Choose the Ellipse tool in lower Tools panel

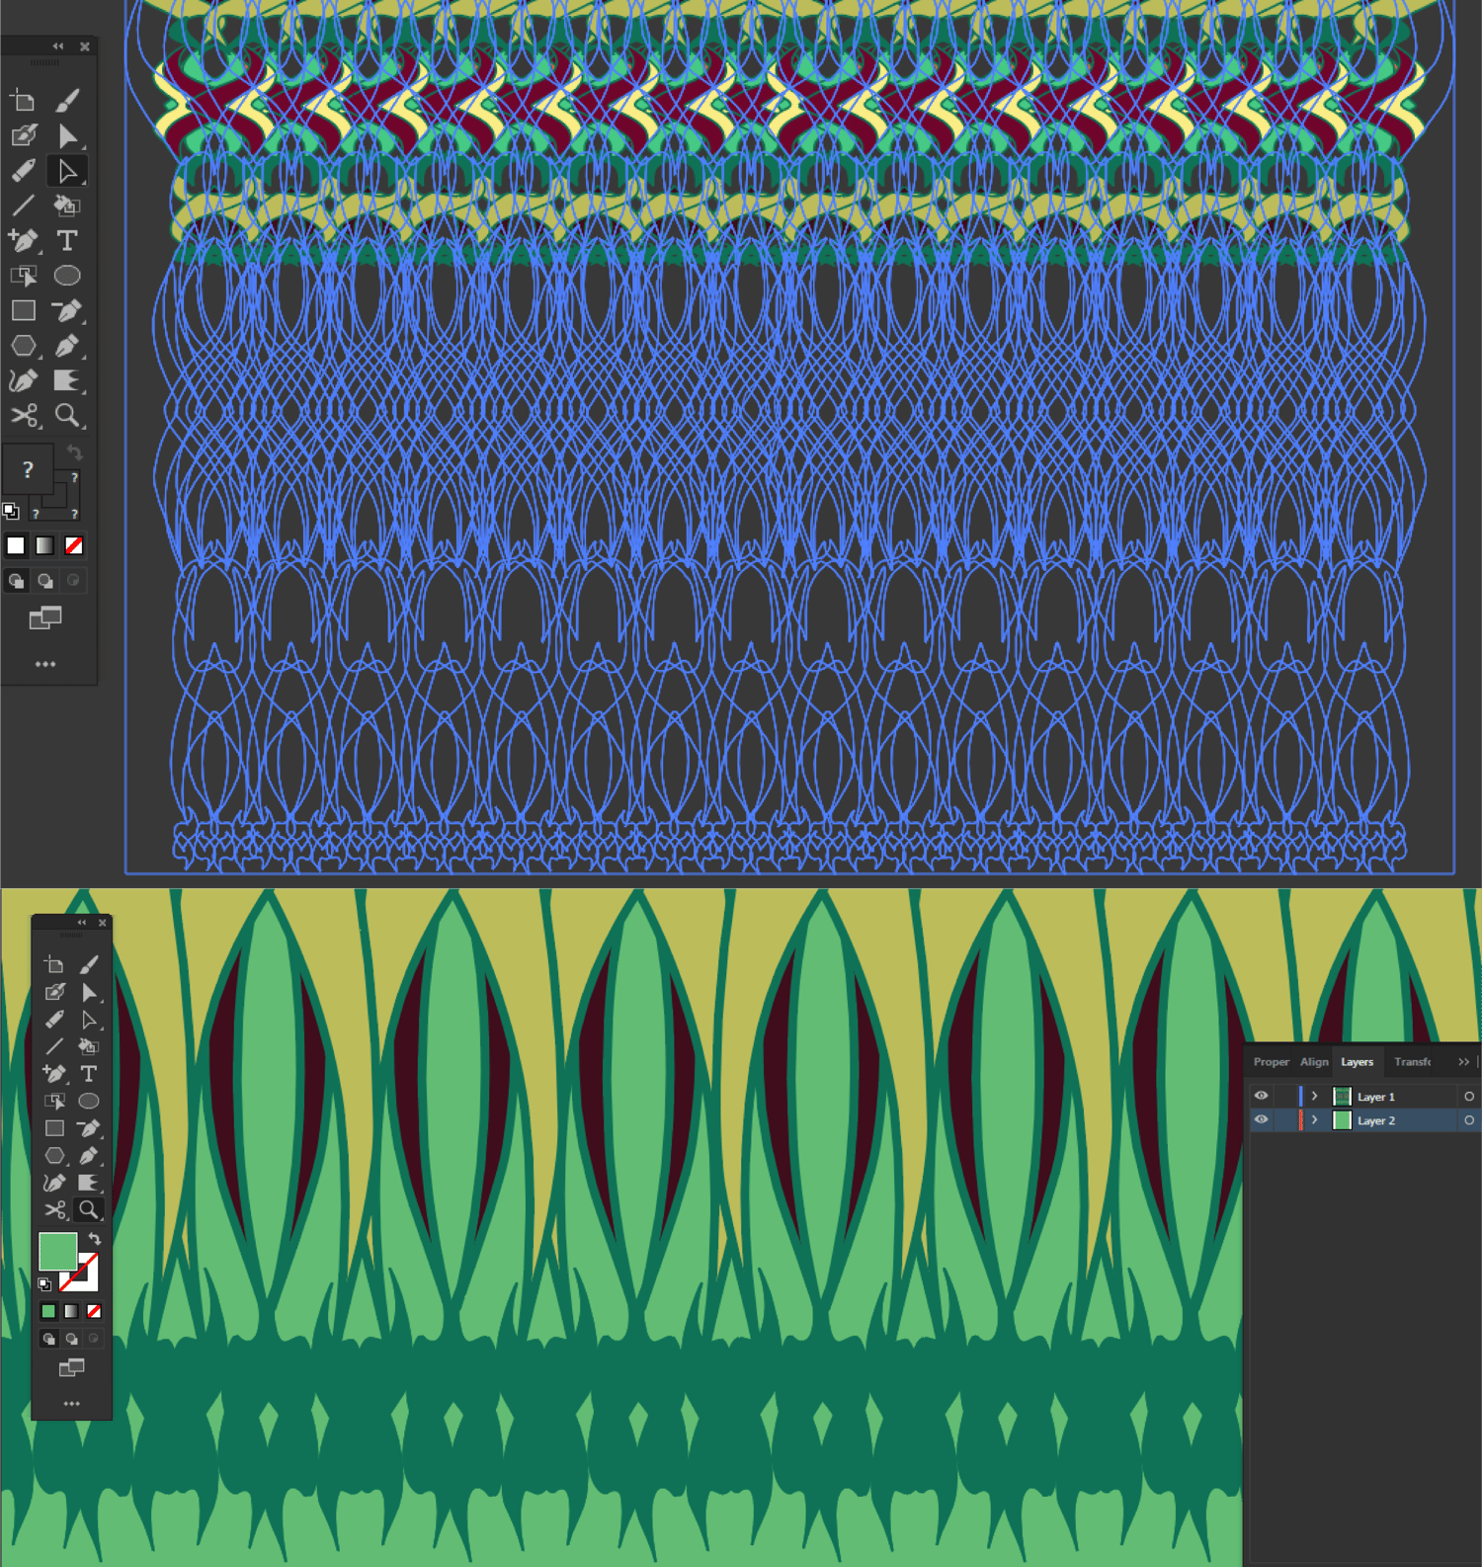[x=89, y=1101]
